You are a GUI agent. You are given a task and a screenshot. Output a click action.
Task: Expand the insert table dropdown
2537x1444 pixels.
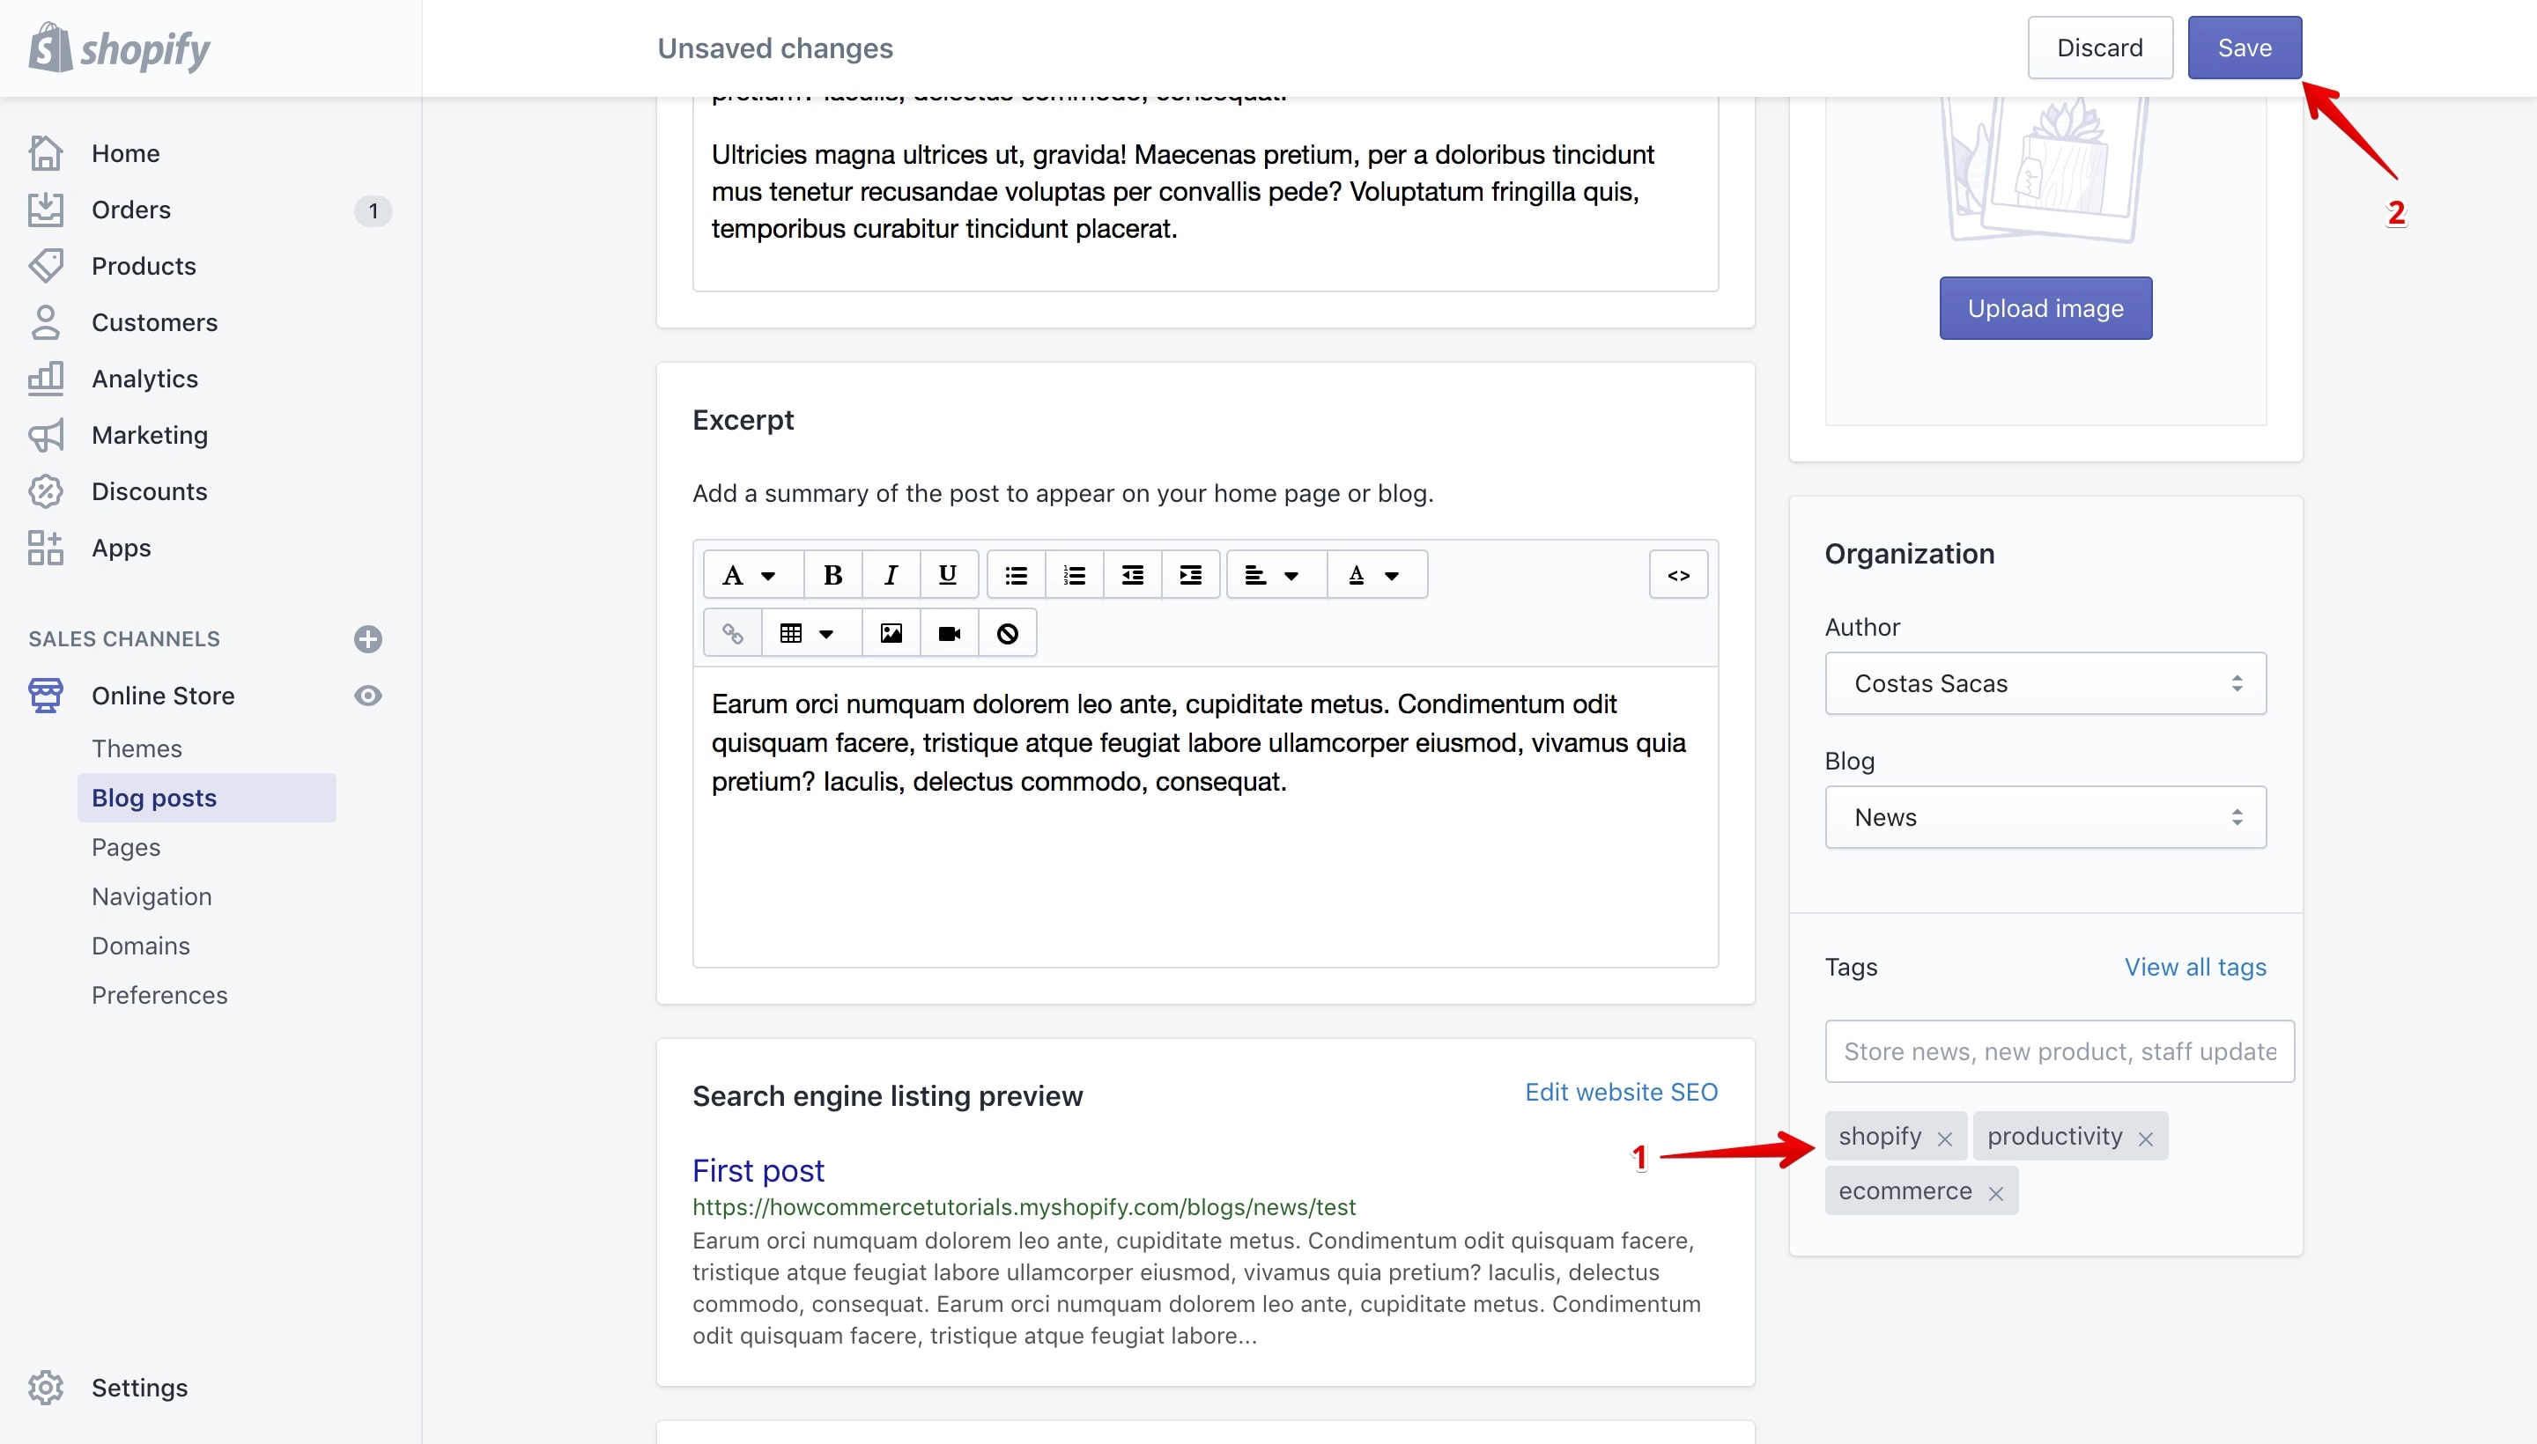click(x=810, y=633)
